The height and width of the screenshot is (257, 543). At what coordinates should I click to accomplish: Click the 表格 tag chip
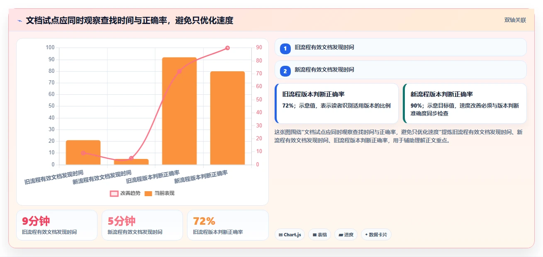click(x=319, y=235)
